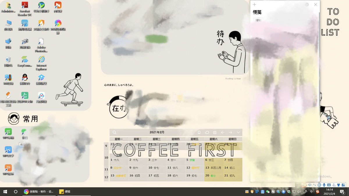Viewport: 349px width, 196px height.
Task: Open the Acrobat Reader DC desktop shortcut
Action: [x=25, y=9]
